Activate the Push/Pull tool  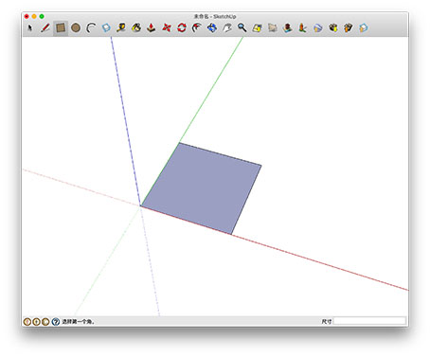point(152,28)
